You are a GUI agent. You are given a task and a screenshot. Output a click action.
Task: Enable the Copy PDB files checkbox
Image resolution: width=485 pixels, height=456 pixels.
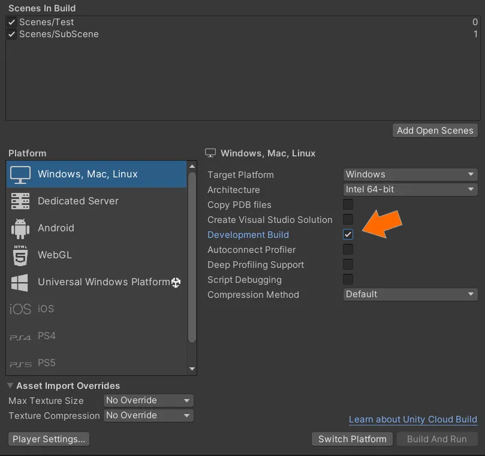tap(348, 204)
